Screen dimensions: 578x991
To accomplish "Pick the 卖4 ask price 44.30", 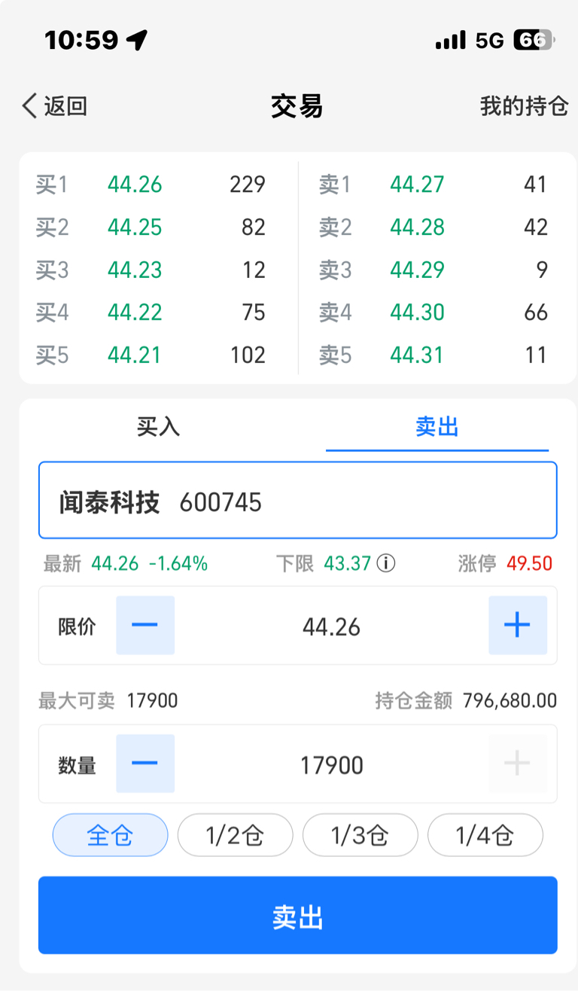I will point(417,312).
